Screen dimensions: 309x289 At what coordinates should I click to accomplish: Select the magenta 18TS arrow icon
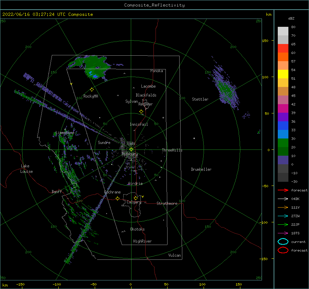[283, 233]
